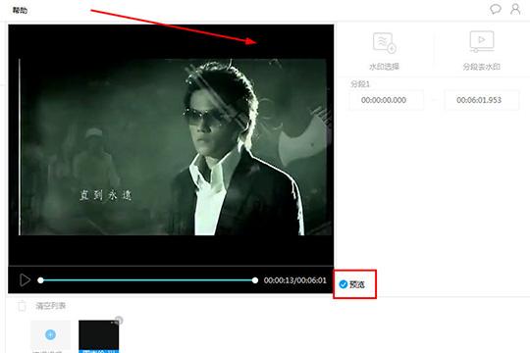Click the middle of the teal progress track
Viewport: 530px width, 353px height.
coord(147,280)
